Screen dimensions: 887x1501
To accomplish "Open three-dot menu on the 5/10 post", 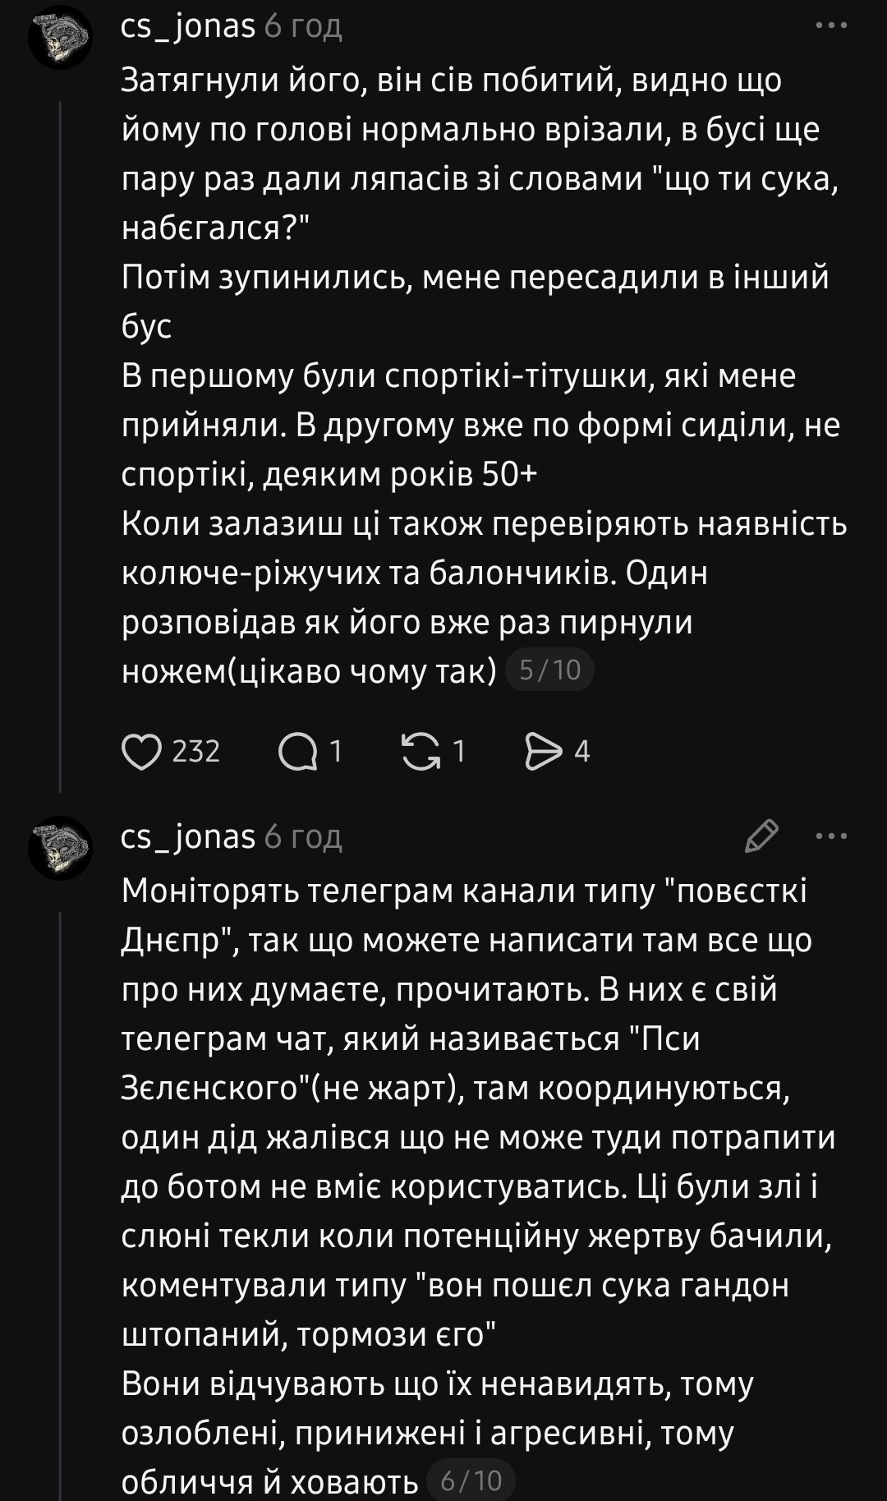I will click(831, 26).
